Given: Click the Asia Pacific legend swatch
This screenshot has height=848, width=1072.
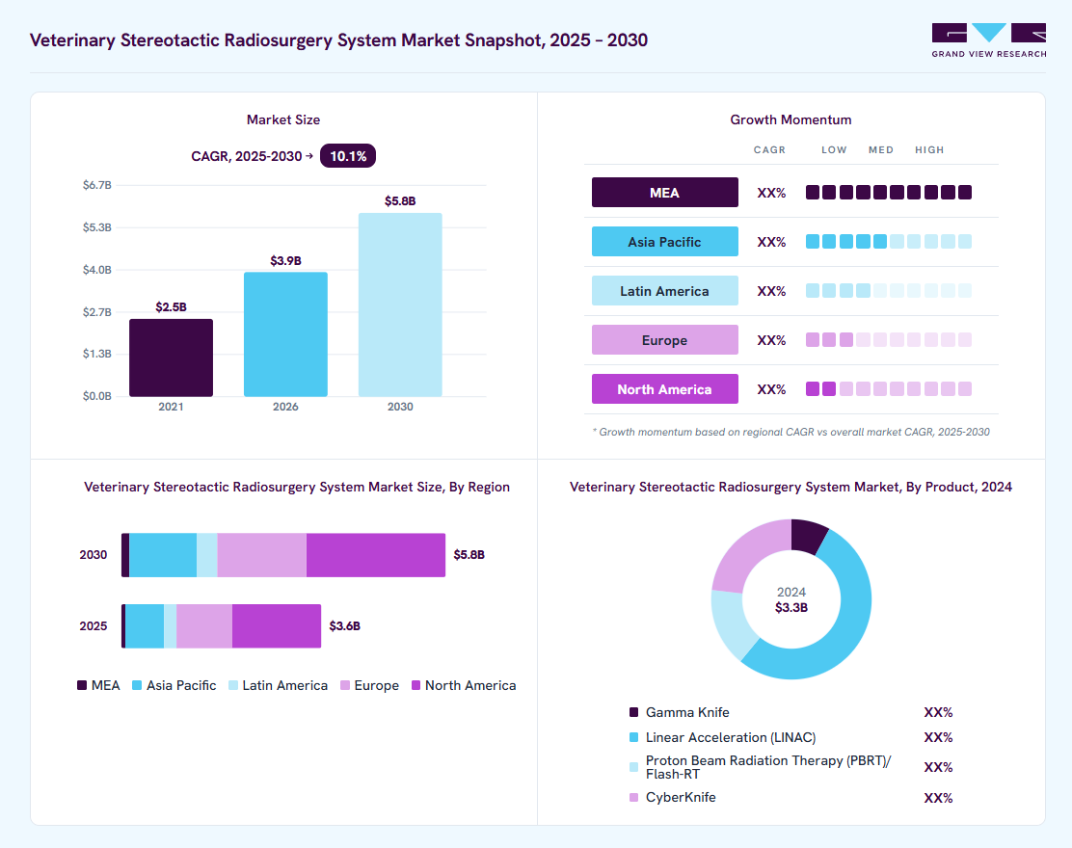Looking at the screenshot, I should 137,685.
